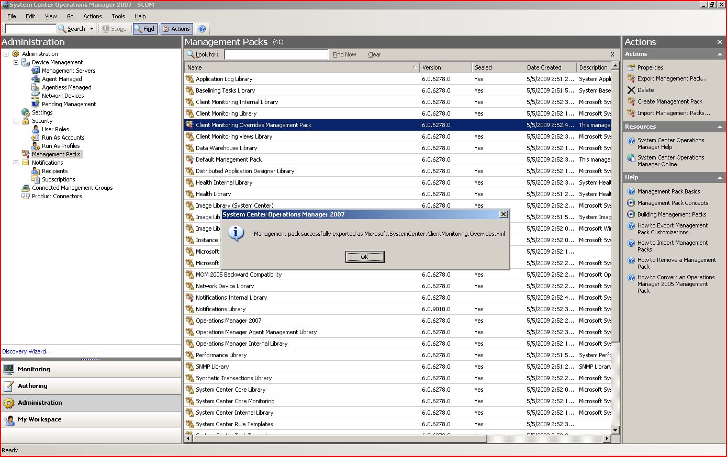The height and width of the screenshot is (457, 727).
Task: Click the Application Log Library pack icon
Action: point(190,79)
